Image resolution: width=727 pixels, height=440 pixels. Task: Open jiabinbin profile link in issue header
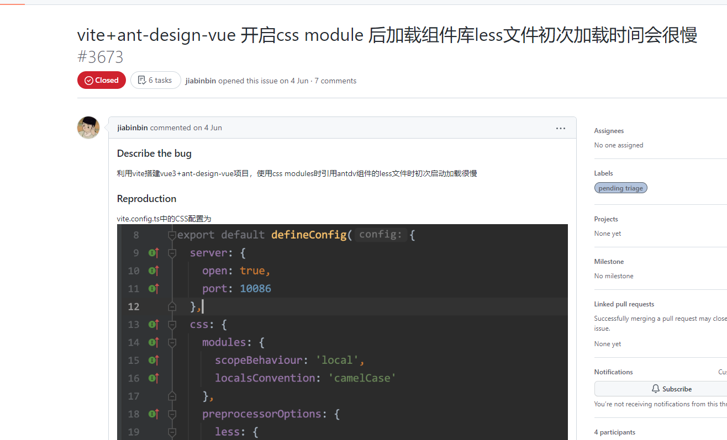tap(201, 81)
